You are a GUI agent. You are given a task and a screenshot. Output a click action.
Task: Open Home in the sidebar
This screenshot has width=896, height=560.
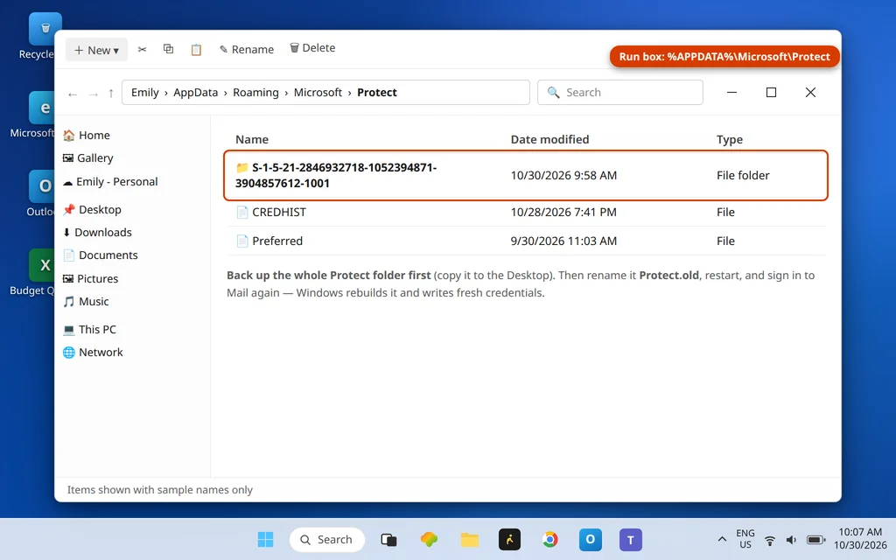tap(87, 136)
